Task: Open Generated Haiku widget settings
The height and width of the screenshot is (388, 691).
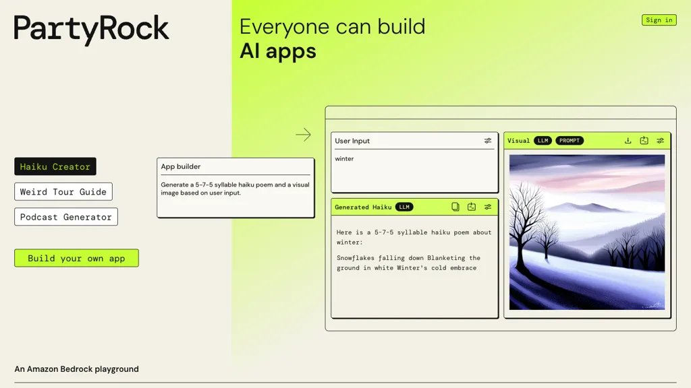Action: click(x=488, y=207)
